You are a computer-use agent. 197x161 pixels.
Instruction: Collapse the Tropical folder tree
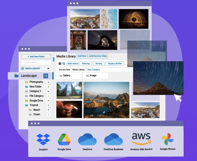click(23, 105)
